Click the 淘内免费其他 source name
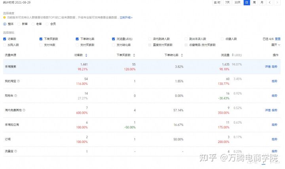The image size is (285, 169). (x=13, y=110)
